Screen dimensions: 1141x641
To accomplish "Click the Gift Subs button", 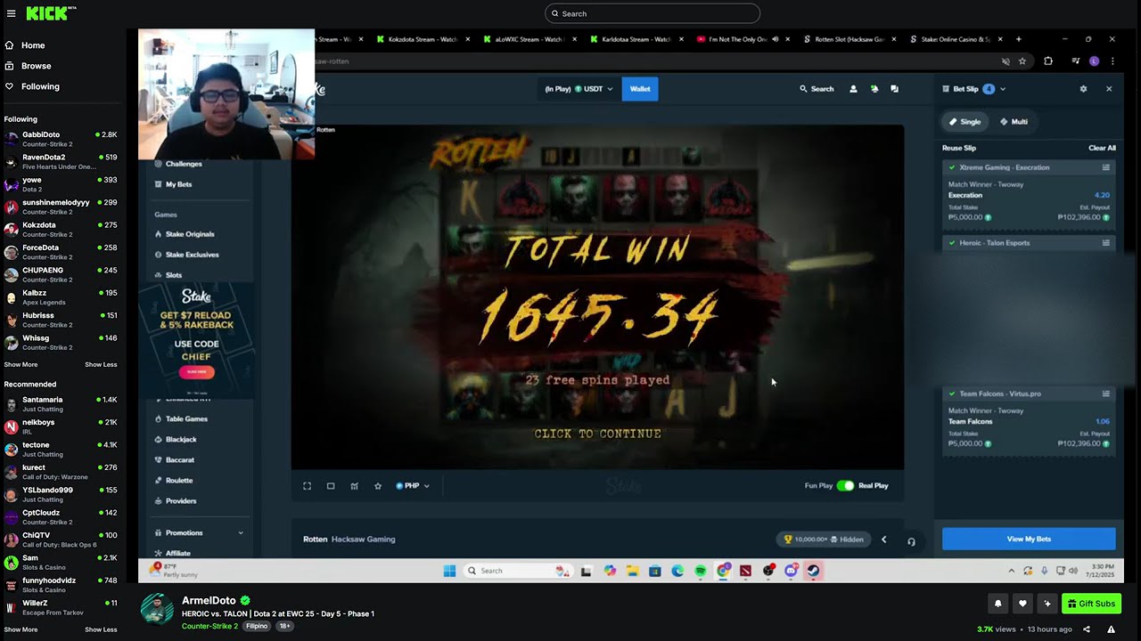I will pos(1091,604).
